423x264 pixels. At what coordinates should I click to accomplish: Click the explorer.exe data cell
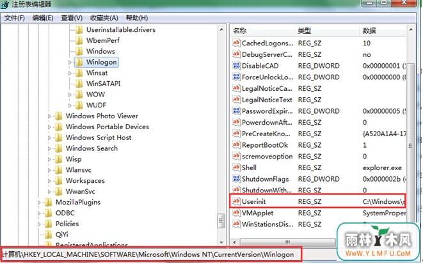382,167
